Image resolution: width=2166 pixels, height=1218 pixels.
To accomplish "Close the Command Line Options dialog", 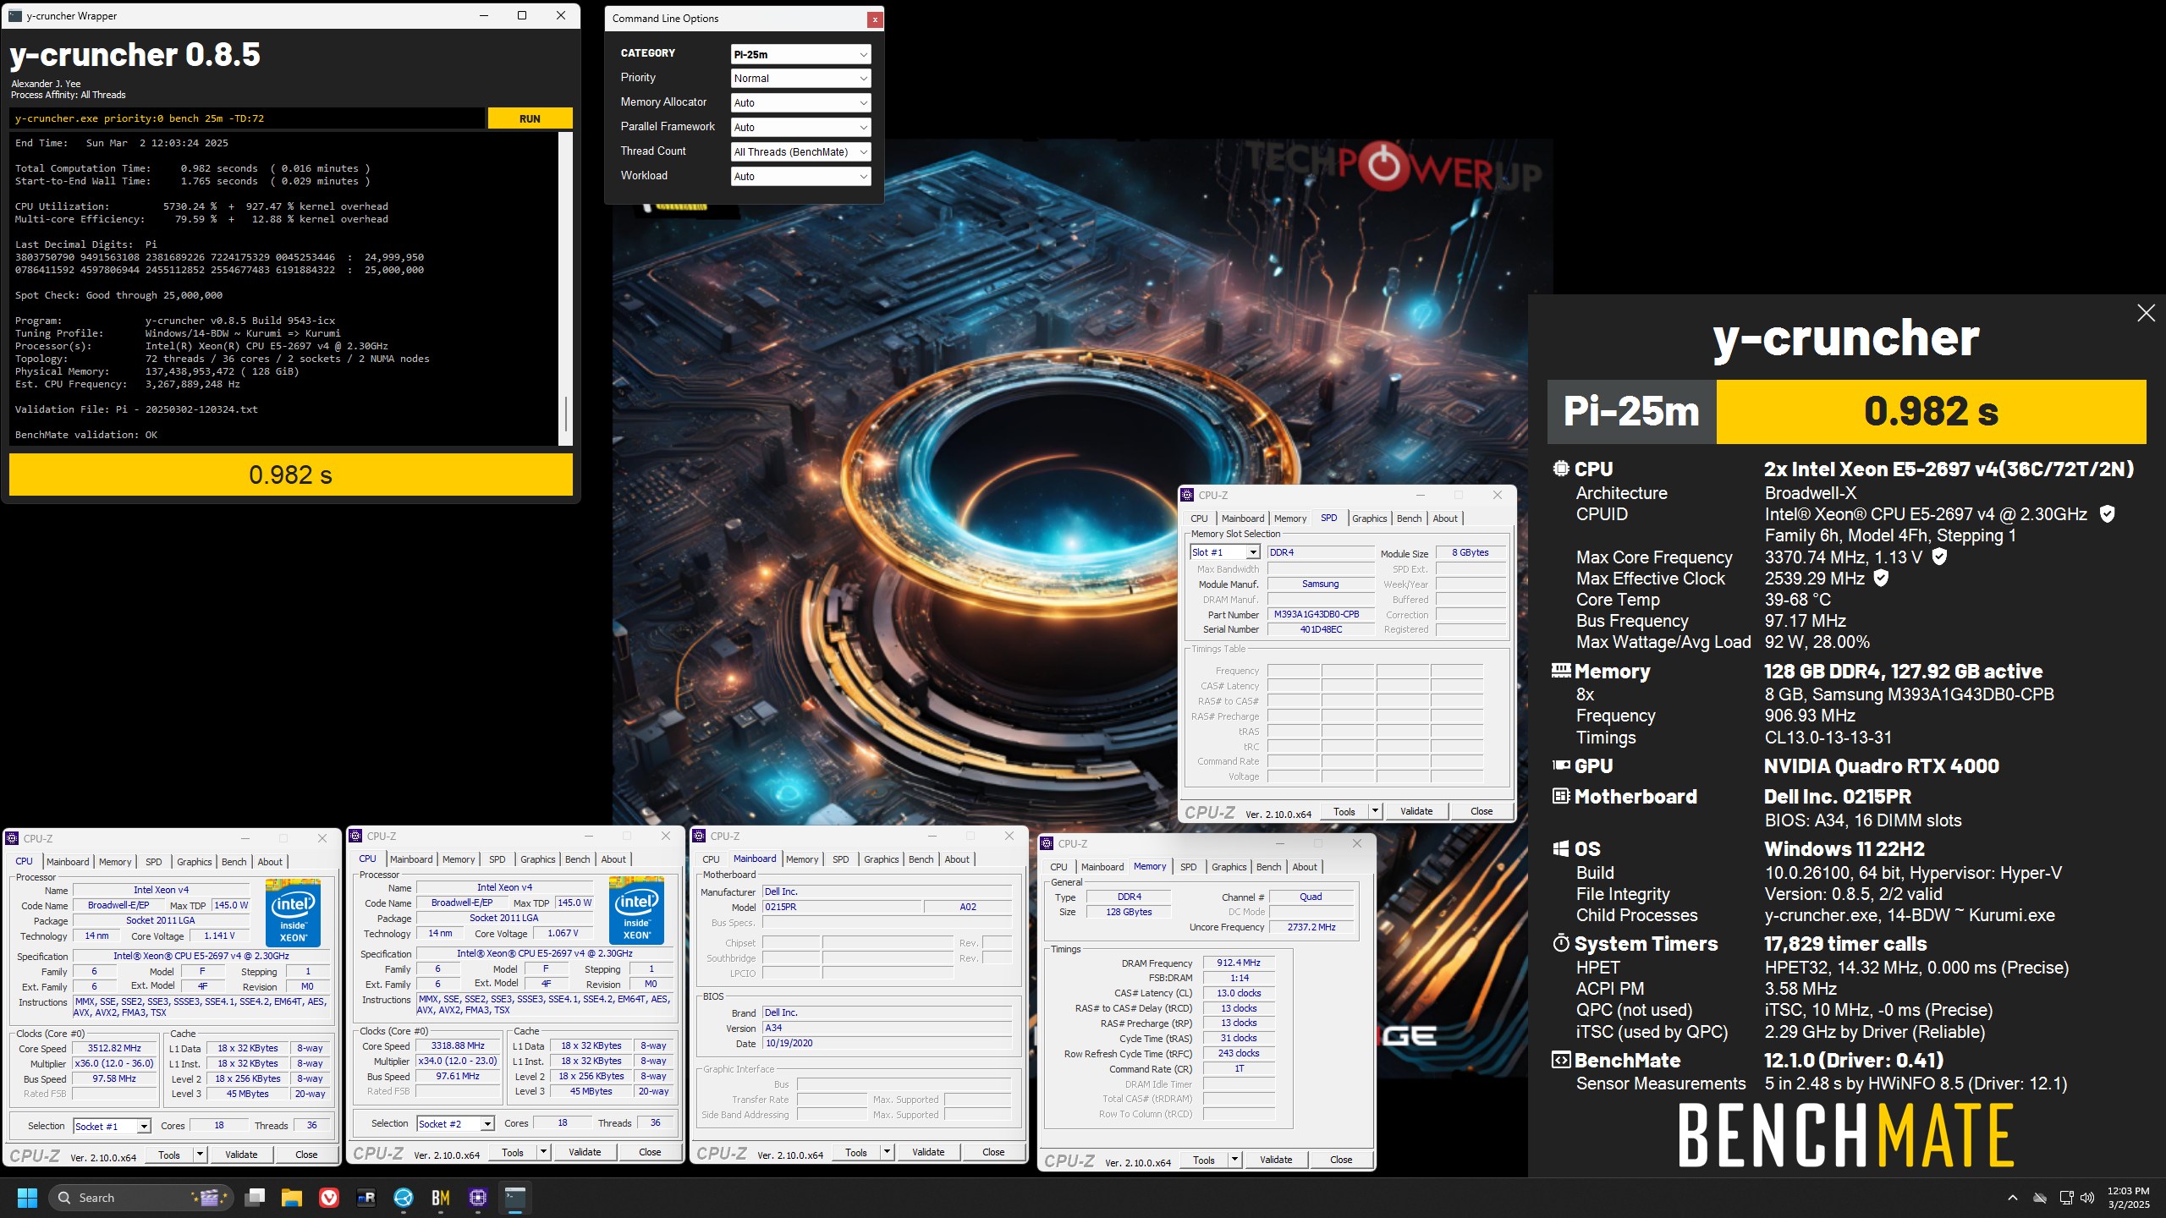I will 875,19.
